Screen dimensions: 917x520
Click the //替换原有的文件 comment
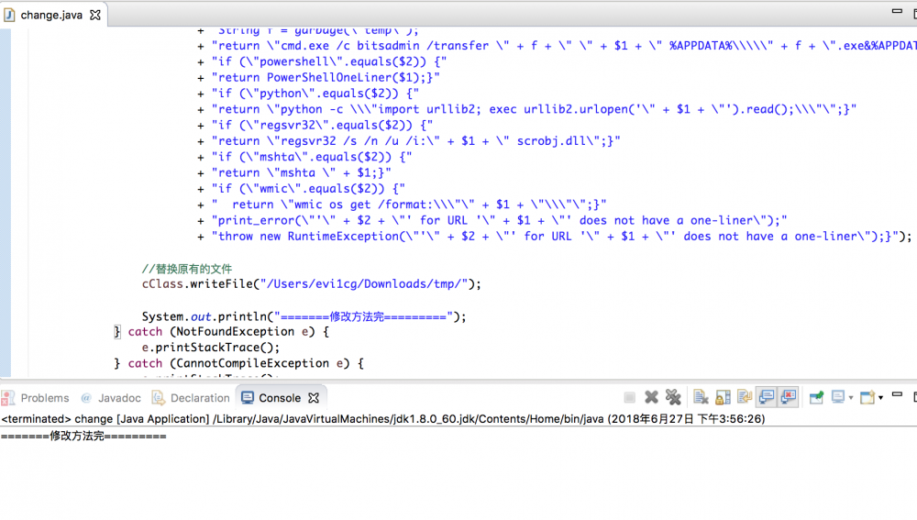click(x=186, y=269)
